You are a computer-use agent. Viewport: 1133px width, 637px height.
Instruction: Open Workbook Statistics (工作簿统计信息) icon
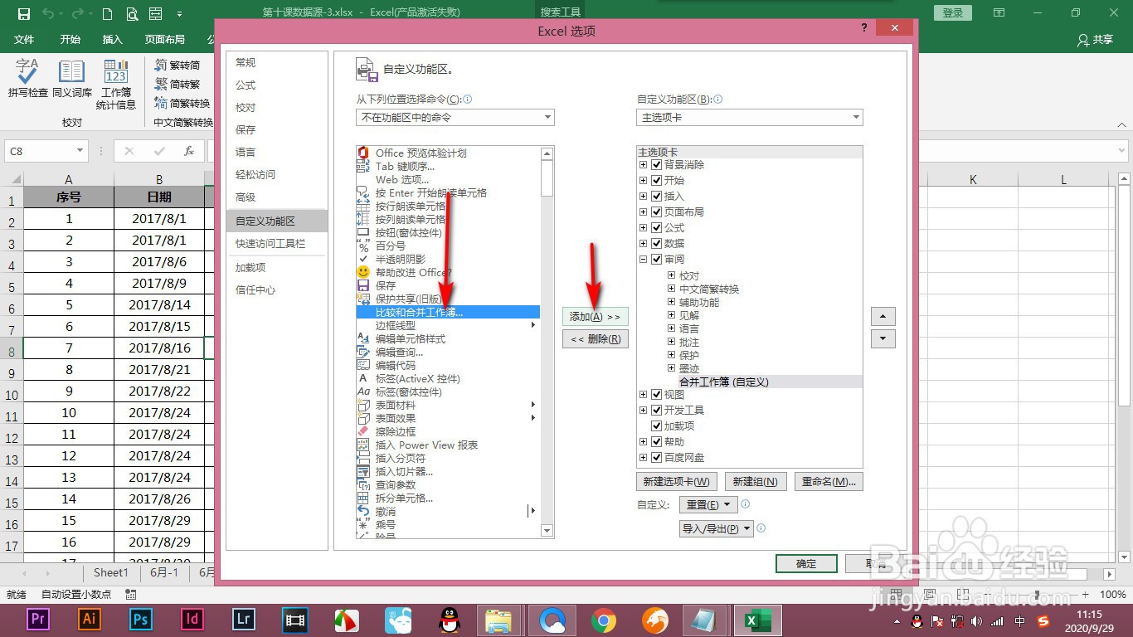116,84
